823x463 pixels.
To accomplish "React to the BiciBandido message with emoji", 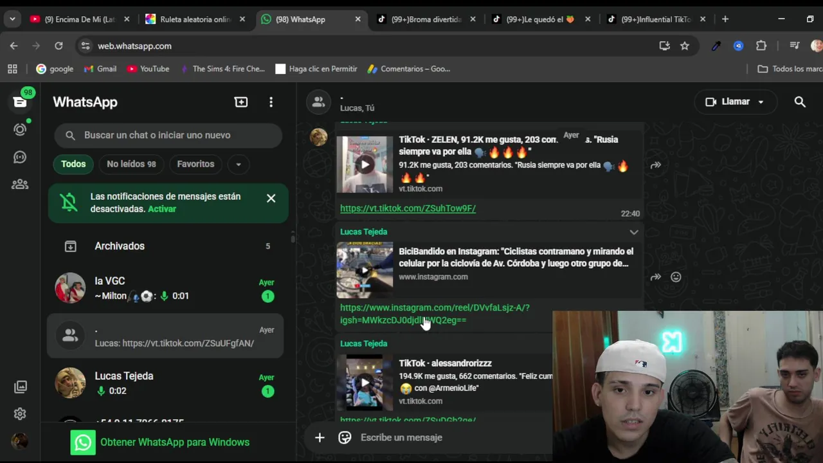I will pyautogui.click(x=676, y=277).
